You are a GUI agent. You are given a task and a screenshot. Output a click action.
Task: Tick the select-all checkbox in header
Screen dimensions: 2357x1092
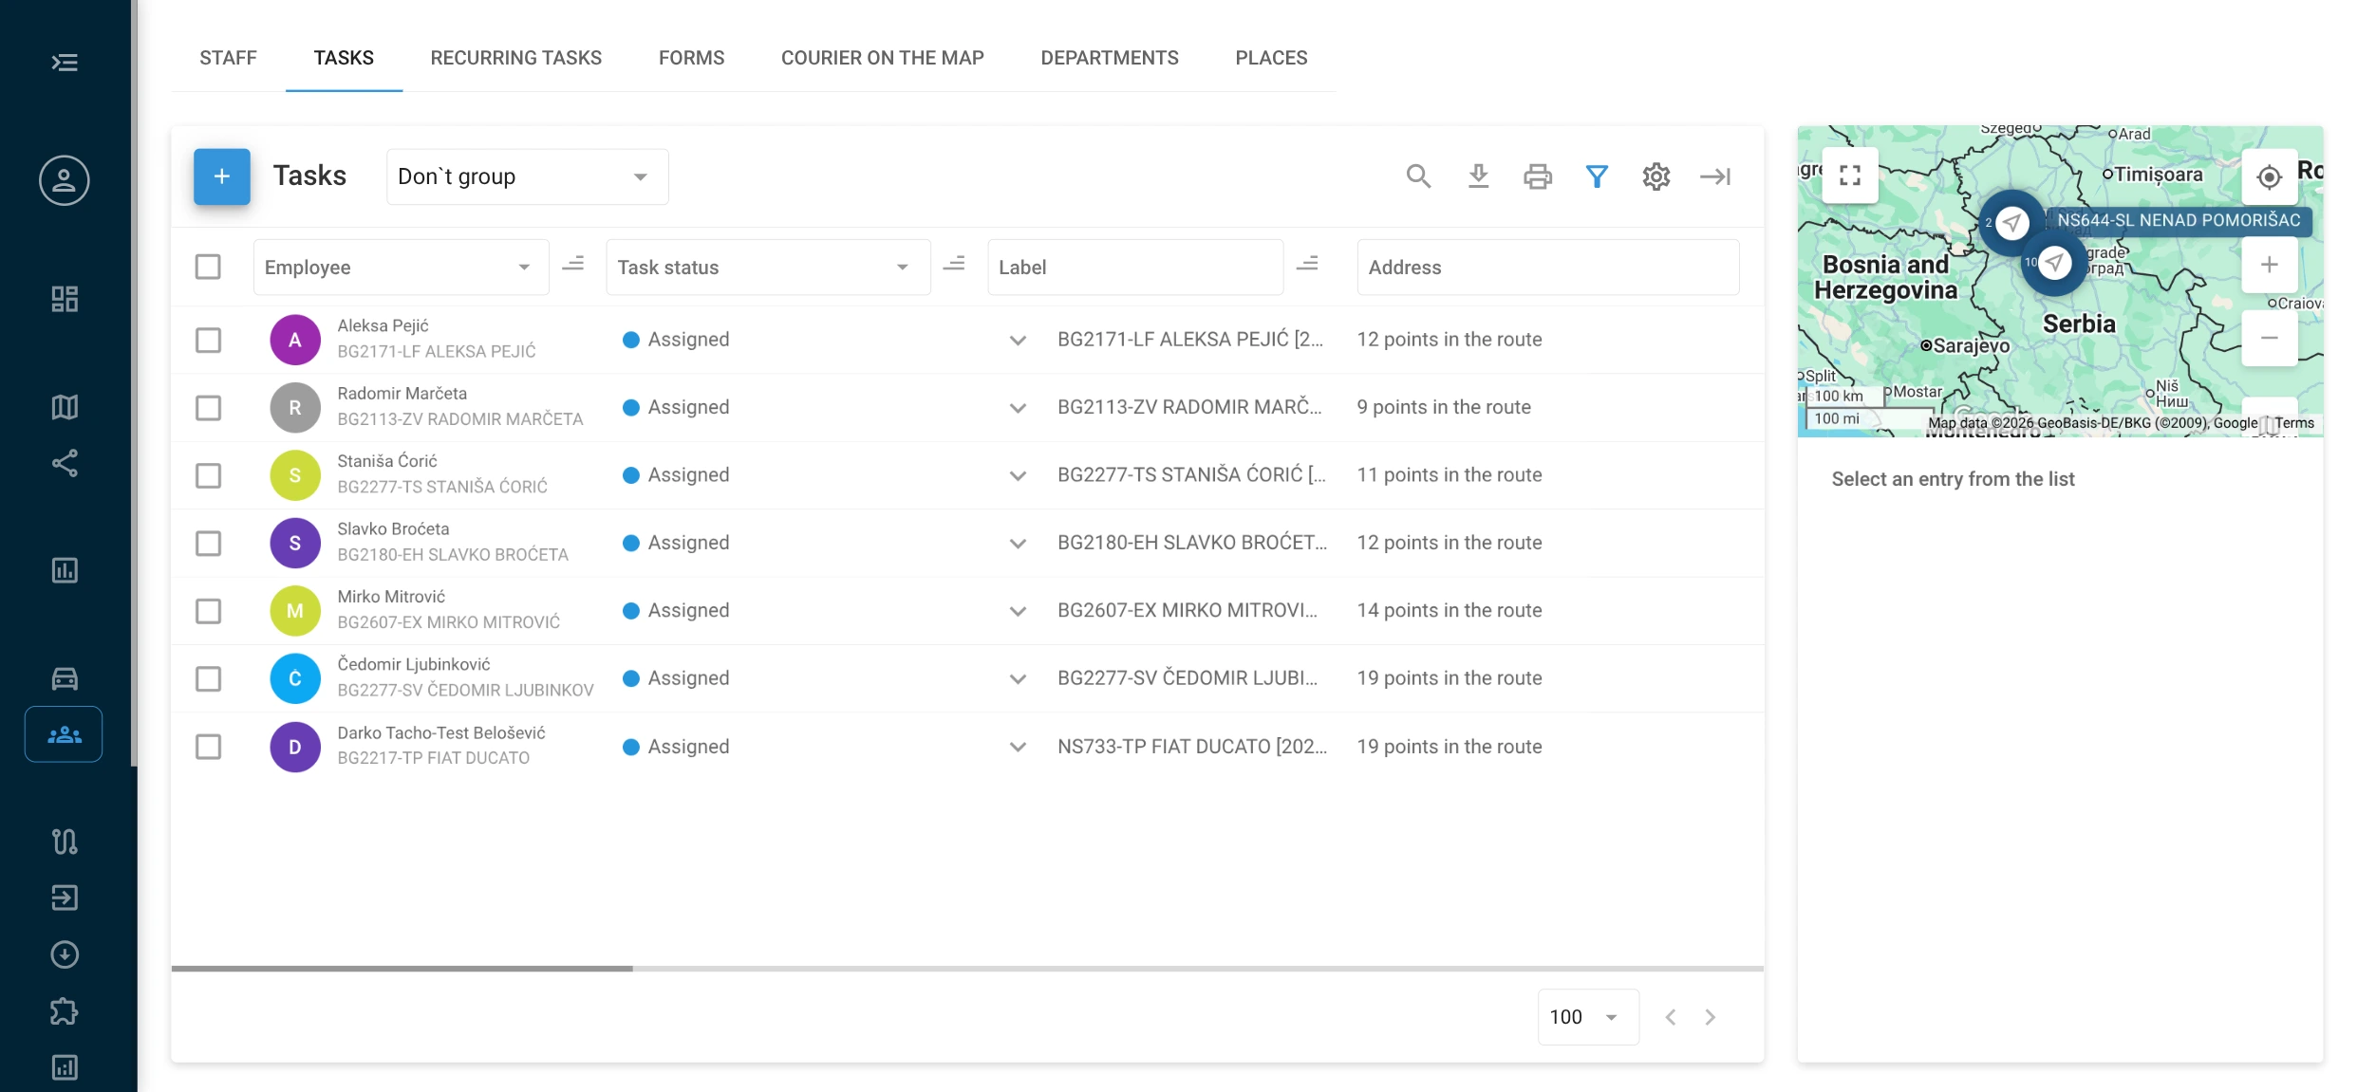click(208, 267)
